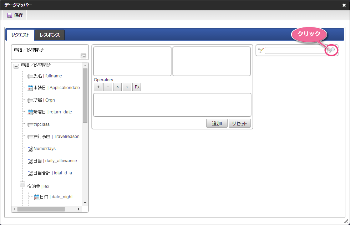Image resolution: width=350 pixels, height=225 pixels.
Task: Click the form icon in 申請／処理開始 box
Action: tap(83, 56)
